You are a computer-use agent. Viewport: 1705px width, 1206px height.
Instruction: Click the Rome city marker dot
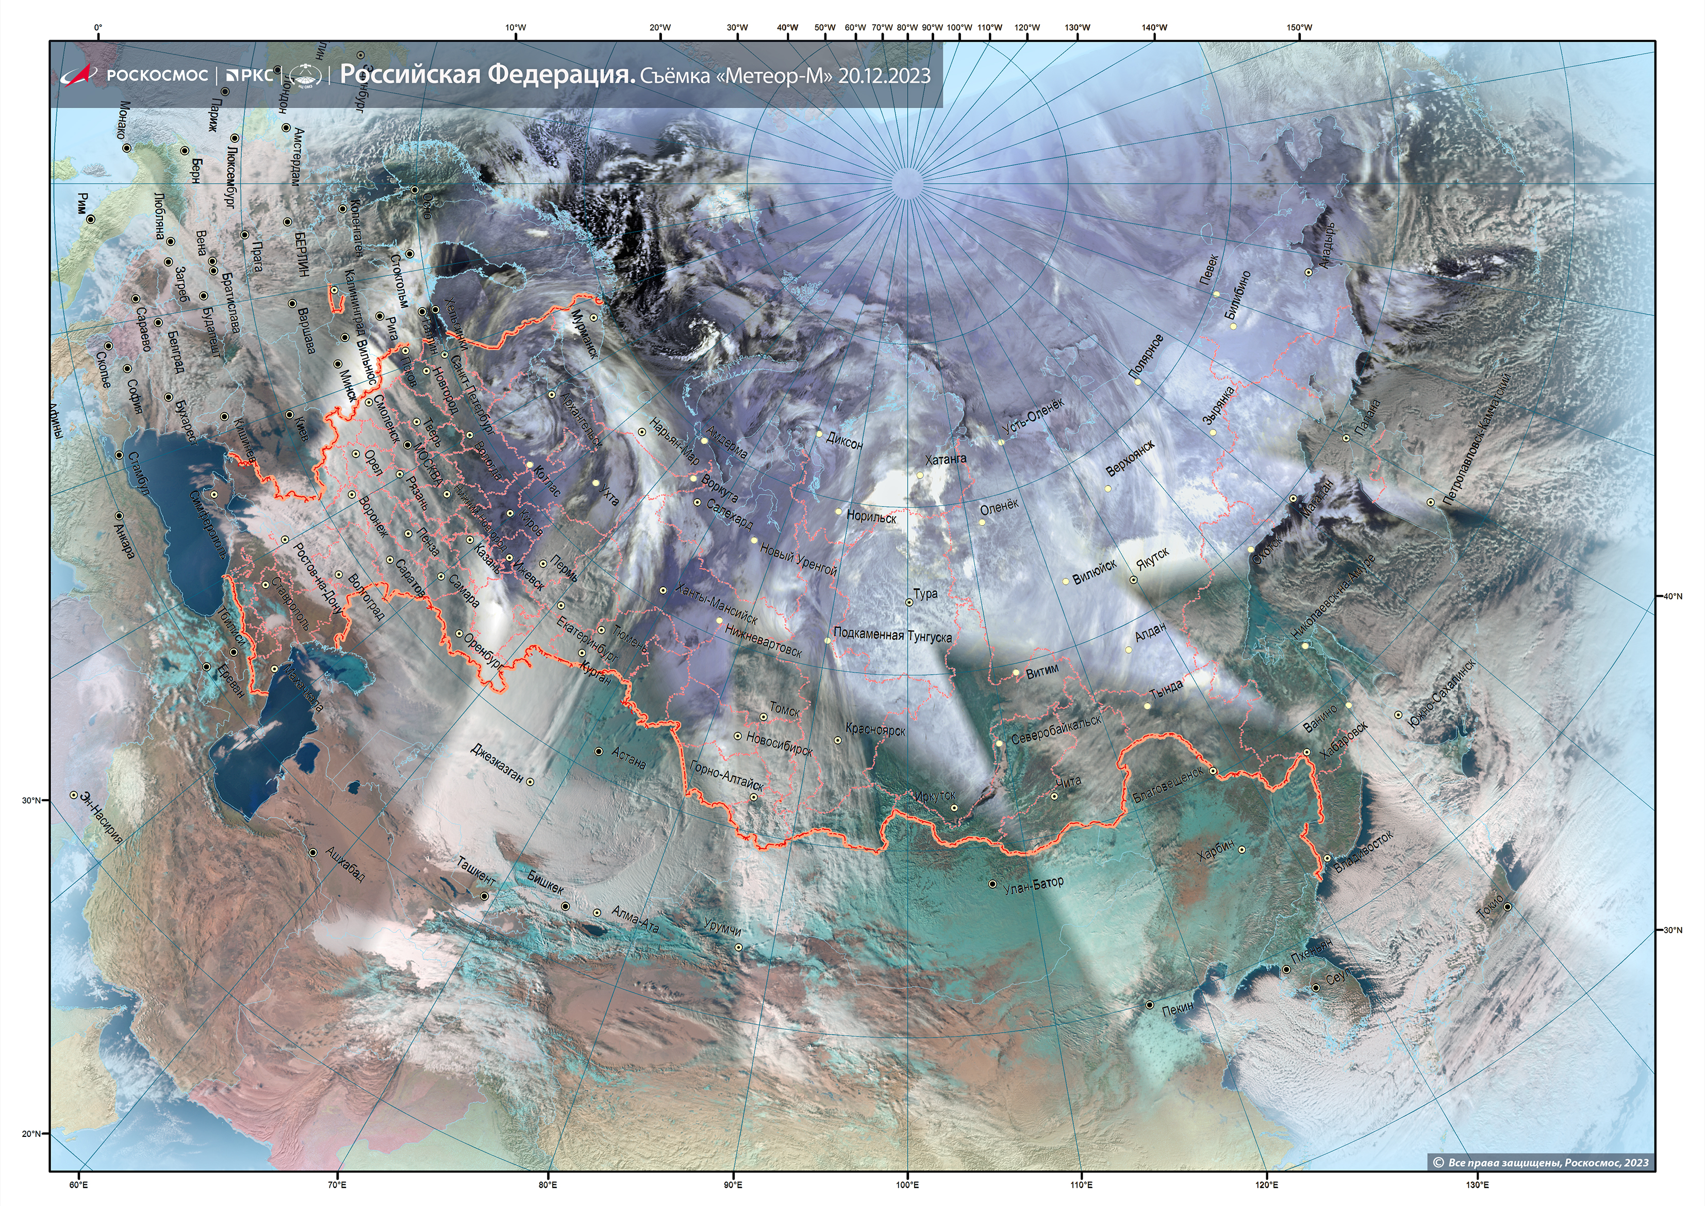(x=91, y=219)
